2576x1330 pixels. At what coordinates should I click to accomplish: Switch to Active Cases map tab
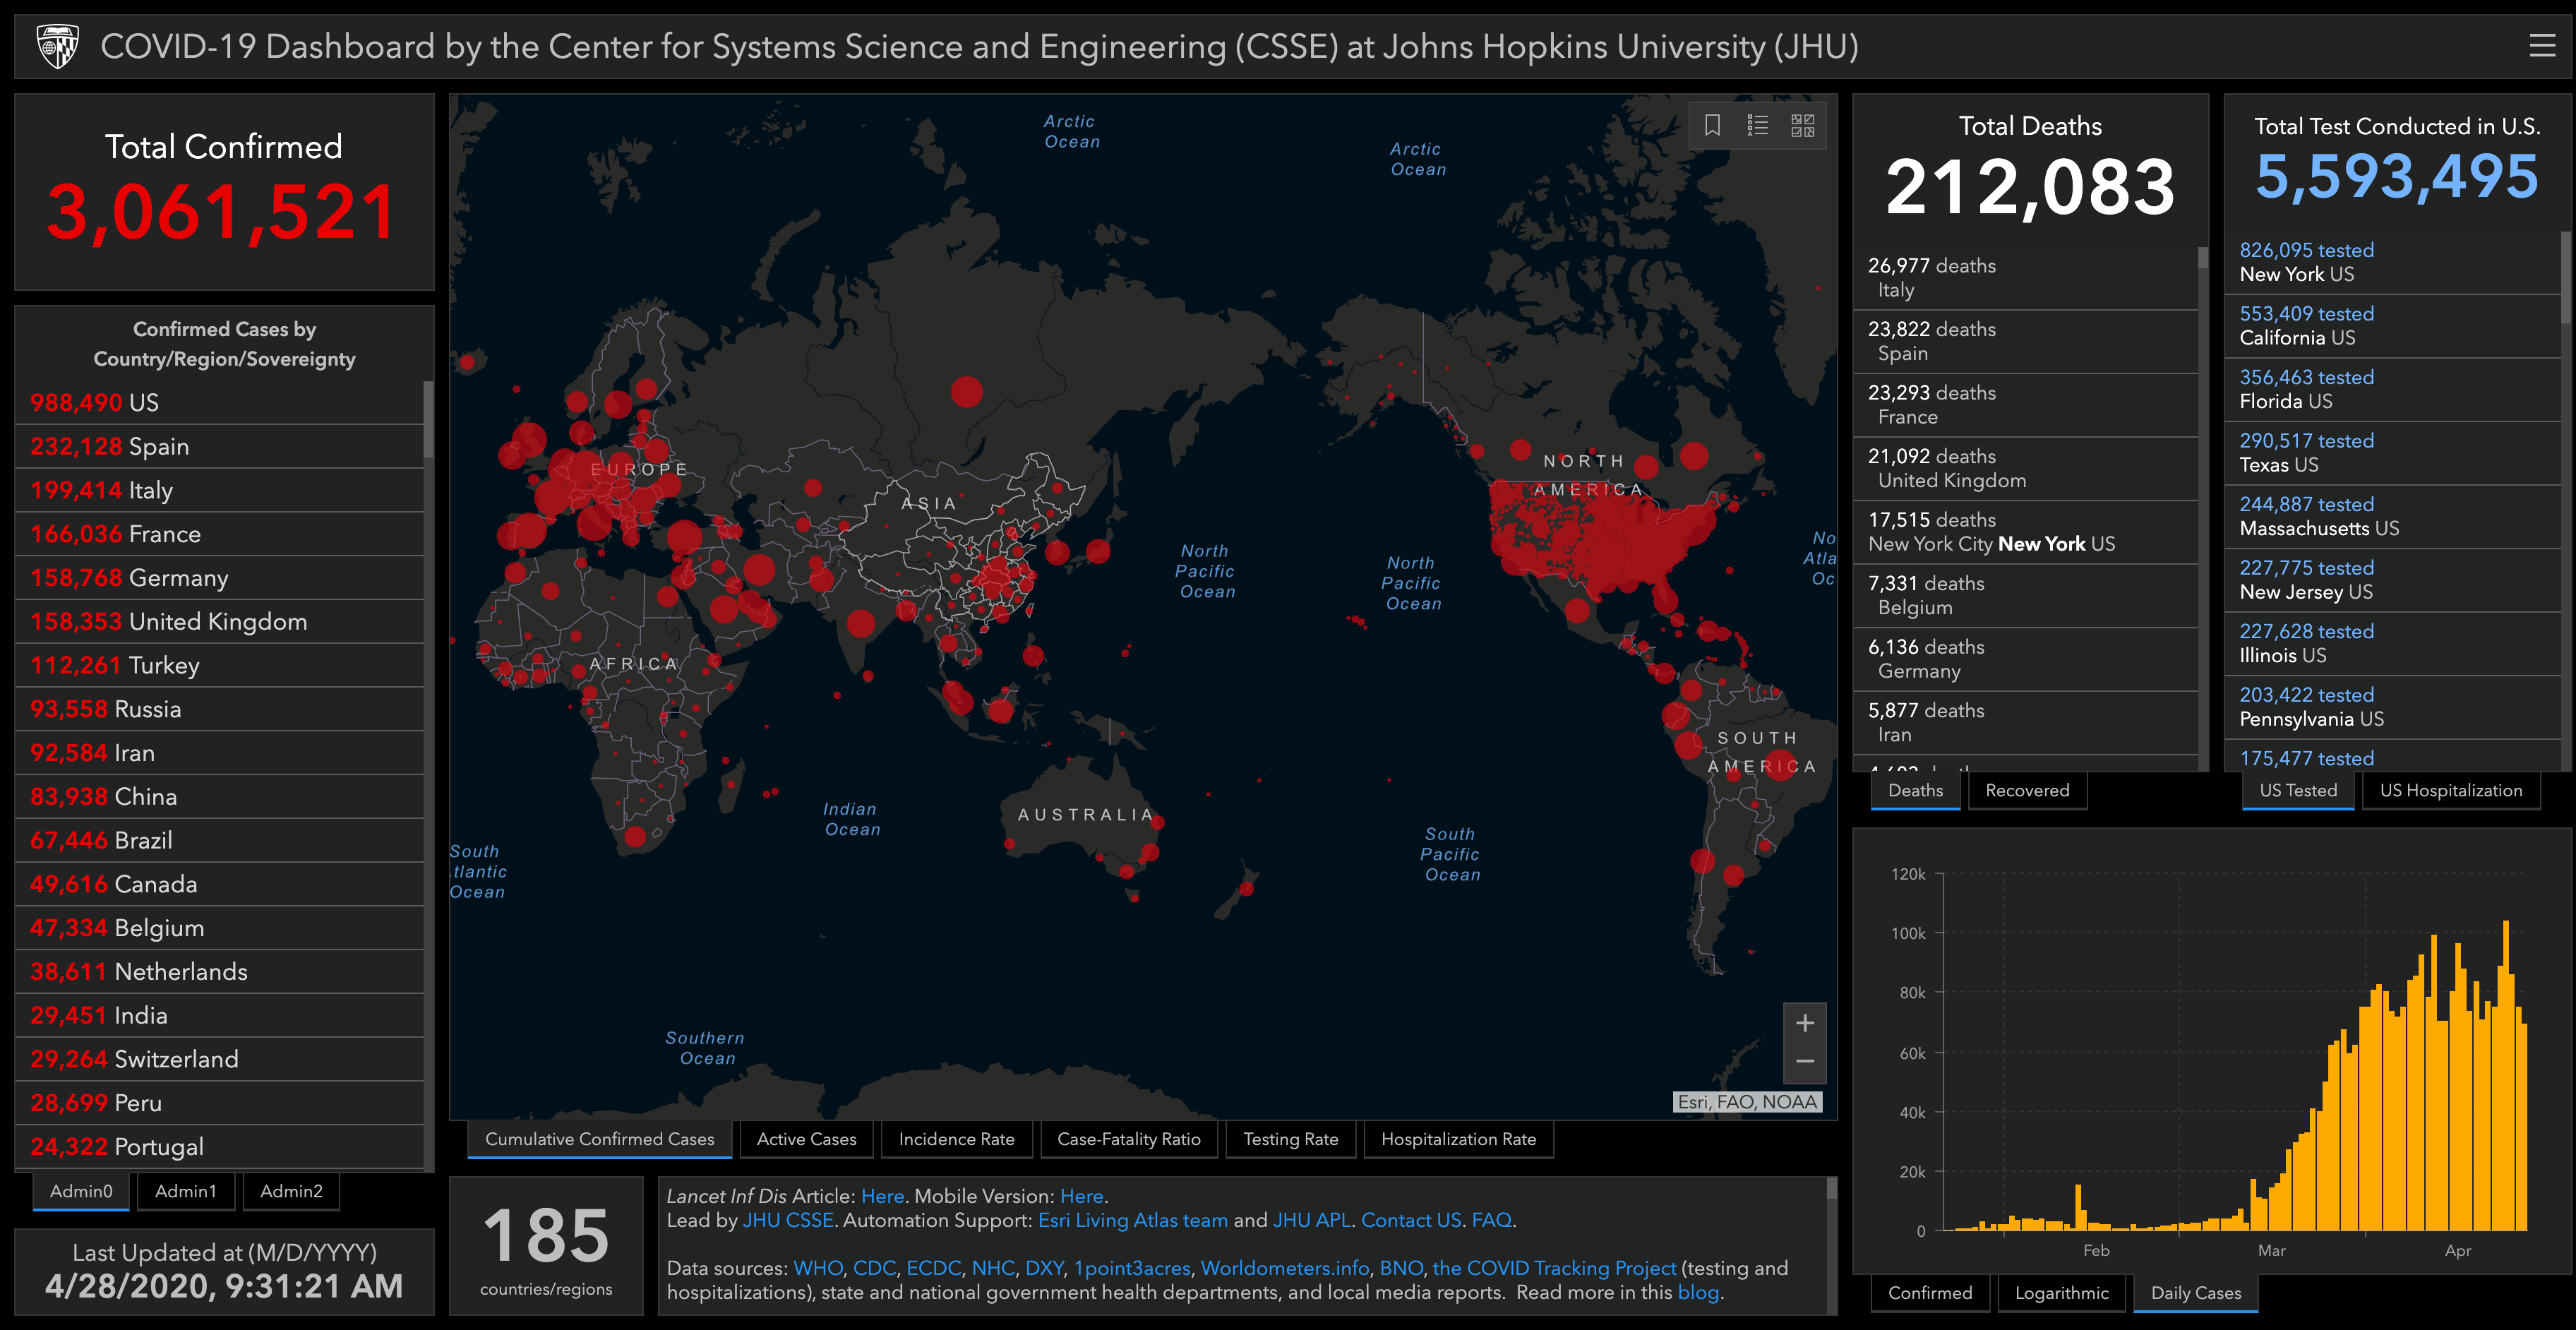[x=806, y=1139]
